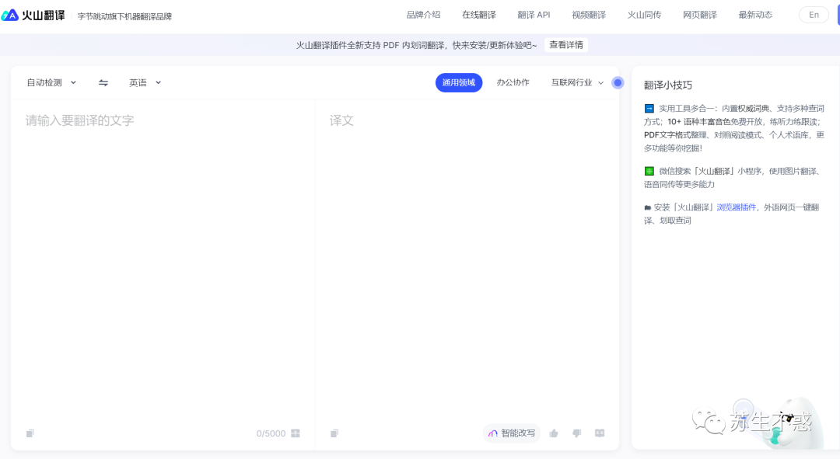This screenshot has width=840, height=459.
Task: Open 最新动态 in top navigation
Action: (755, 15)
